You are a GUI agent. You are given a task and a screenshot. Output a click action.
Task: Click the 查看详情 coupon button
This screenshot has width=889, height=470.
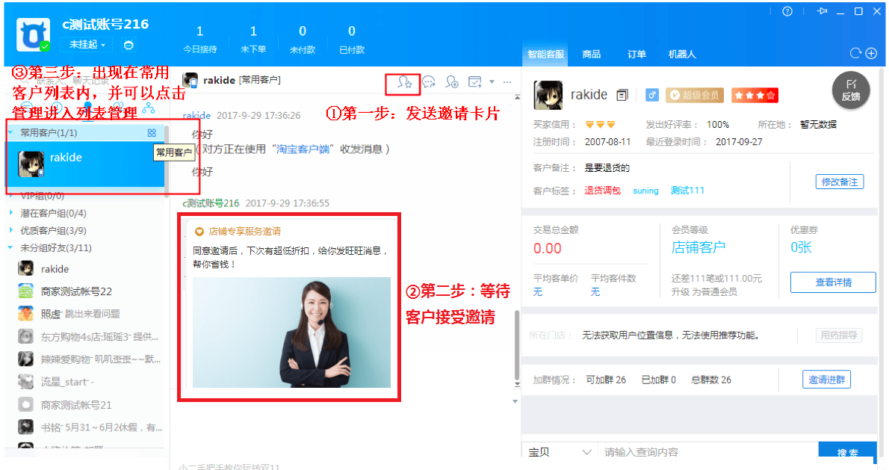[833, 282]
